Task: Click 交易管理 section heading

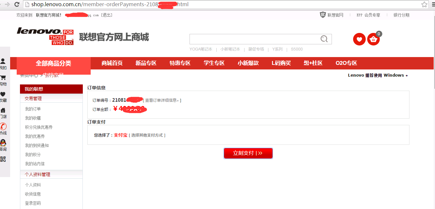Action: (x=33, y=98)
